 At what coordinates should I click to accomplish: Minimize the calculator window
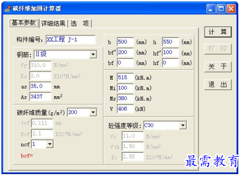pos(211,9)
